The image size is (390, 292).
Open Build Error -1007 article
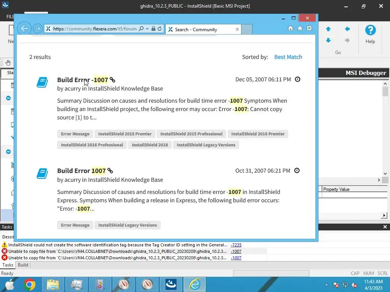pos(83,80)
